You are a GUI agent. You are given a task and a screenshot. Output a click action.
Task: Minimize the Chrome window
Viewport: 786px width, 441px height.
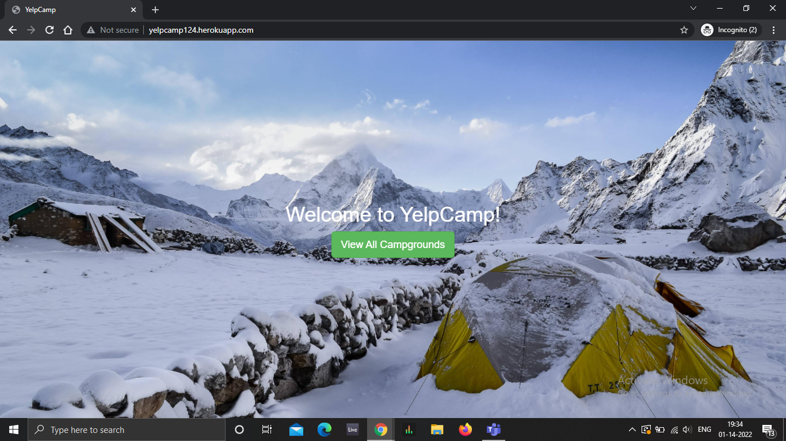click(x=720, y=8)
